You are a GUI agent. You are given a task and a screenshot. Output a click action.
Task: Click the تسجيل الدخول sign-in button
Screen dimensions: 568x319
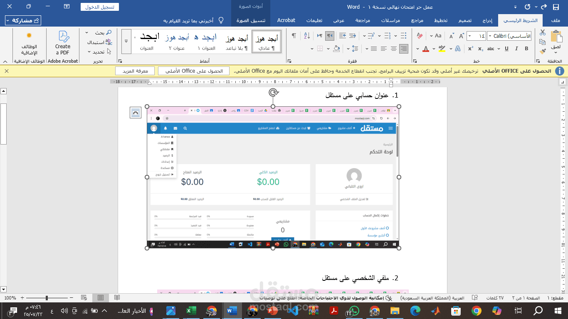click(100, 7)
